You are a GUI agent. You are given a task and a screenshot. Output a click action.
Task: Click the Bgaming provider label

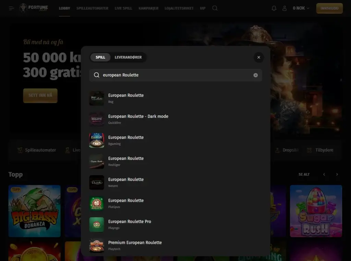pos(114,144)
